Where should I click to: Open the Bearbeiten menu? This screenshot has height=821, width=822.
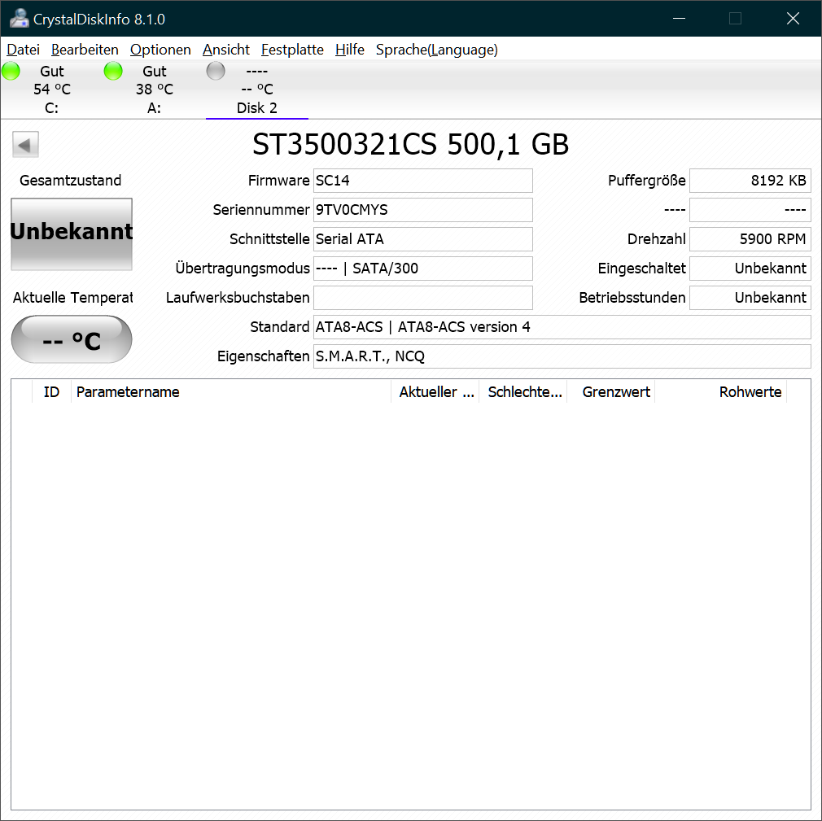[x=85, y=50]
